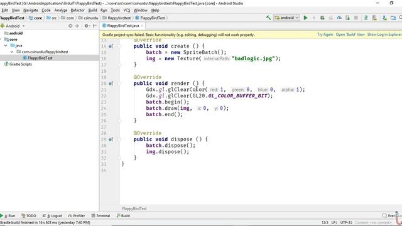Open the Terminal tool window

(x=100, y=216)
